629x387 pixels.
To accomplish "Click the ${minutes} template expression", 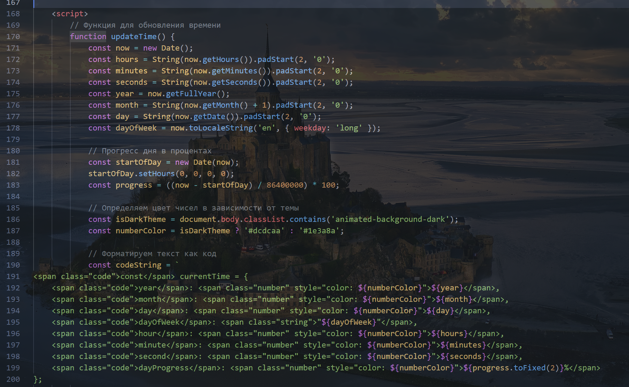I will 463,345.
